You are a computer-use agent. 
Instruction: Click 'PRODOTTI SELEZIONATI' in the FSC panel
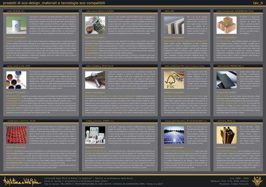[174, 92]
